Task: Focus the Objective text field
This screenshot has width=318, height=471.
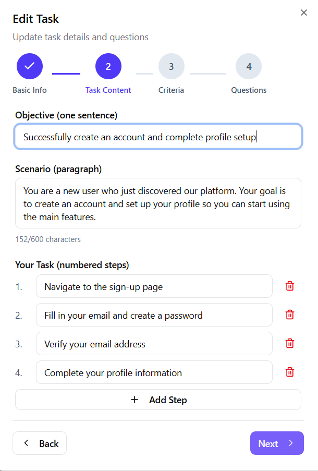Action: pos(158,137)
